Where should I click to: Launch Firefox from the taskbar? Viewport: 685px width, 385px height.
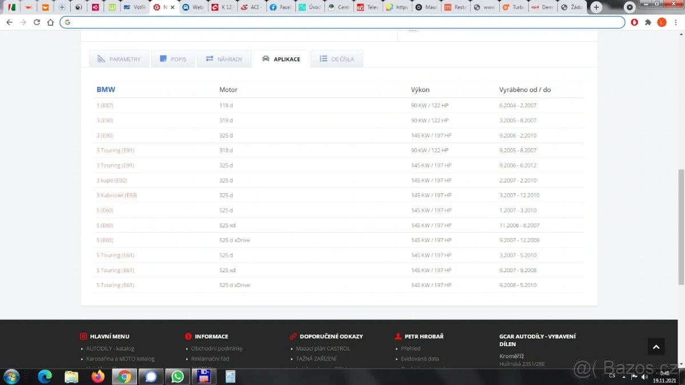[x=98, y=376]
